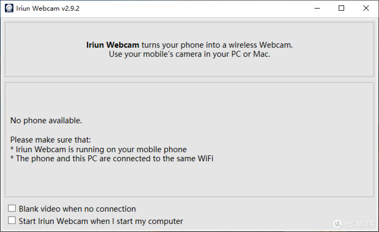
Task: Click the circular watermark logo at bottom right
Action: pos(338,224)
